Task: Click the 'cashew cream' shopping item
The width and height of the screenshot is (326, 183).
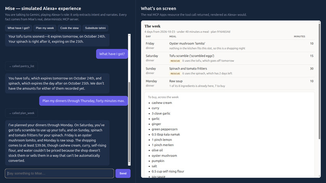Action: (x=162, y=103)
